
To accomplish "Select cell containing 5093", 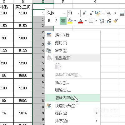I will point(23,101).
